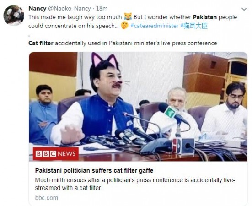The height and width of the screenshot is (206, 252).
Task: Open the bbc.com domain link
Action: [x=47, y=198]
